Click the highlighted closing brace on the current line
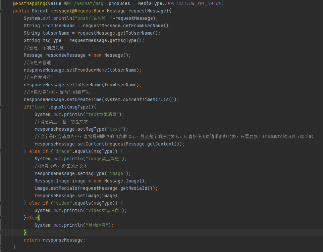 25,233
